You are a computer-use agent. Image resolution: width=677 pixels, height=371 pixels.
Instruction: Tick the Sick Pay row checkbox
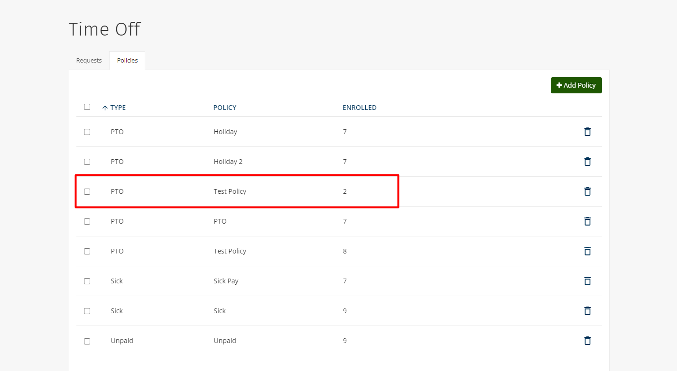tap(87, 281)
